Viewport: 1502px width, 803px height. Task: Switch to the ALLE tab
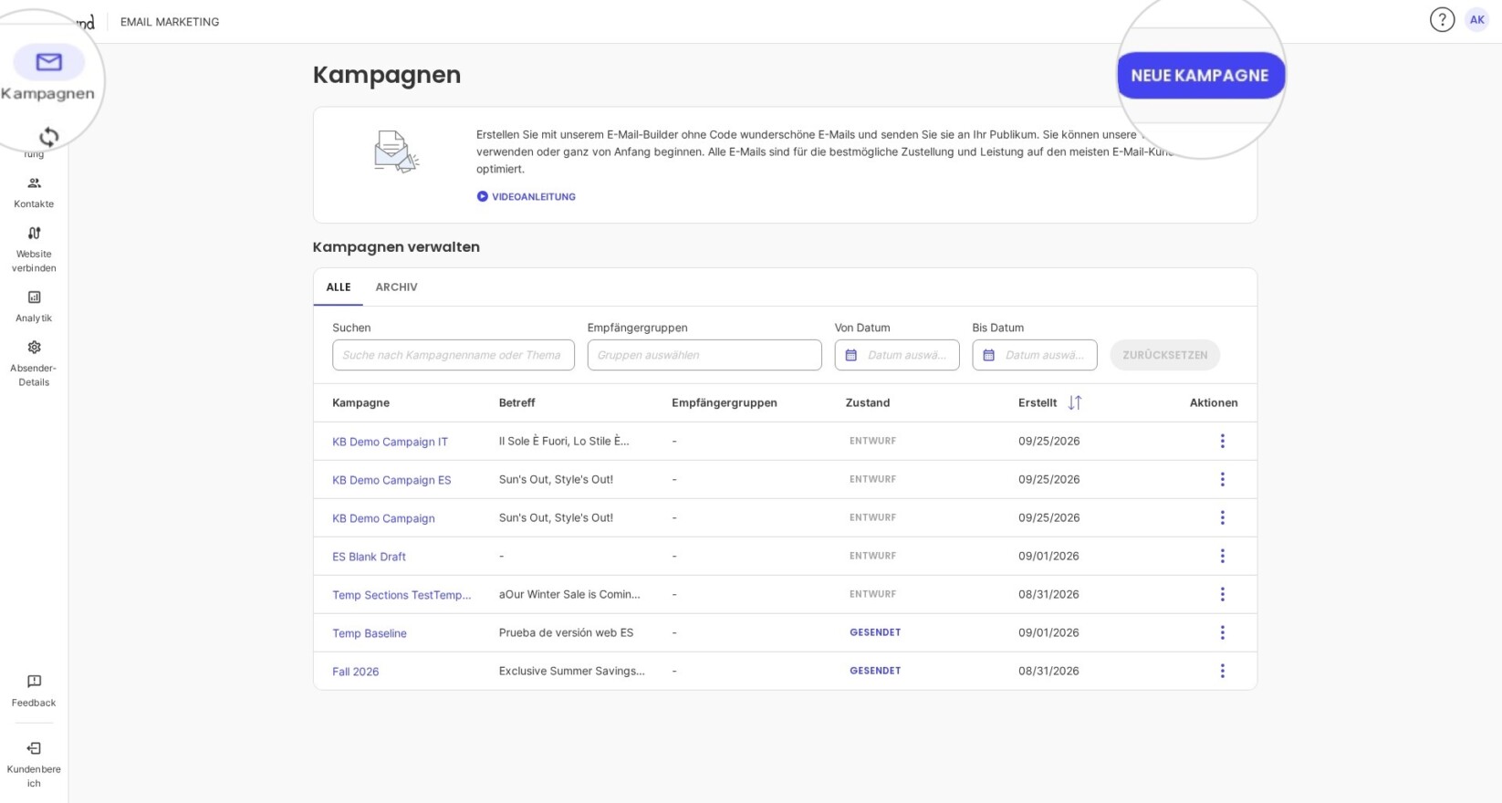[x=339, y=287]
